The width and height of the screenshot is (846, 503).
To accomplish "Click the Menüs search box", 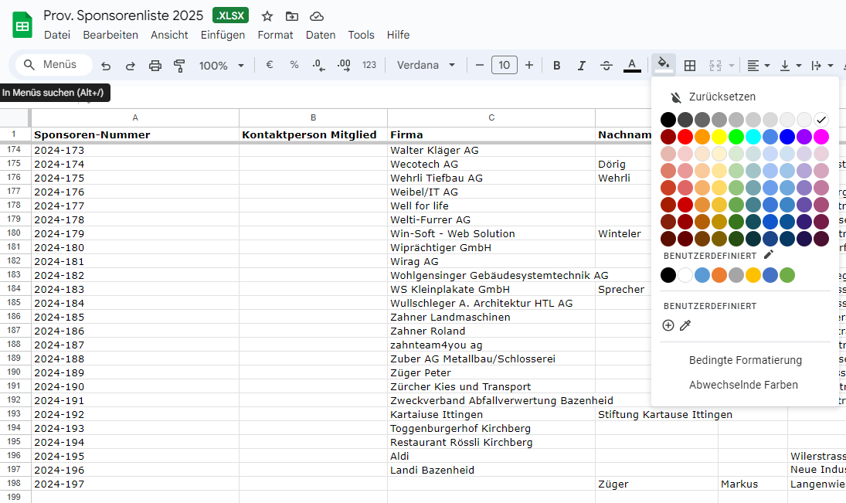I will coord(53,65).
